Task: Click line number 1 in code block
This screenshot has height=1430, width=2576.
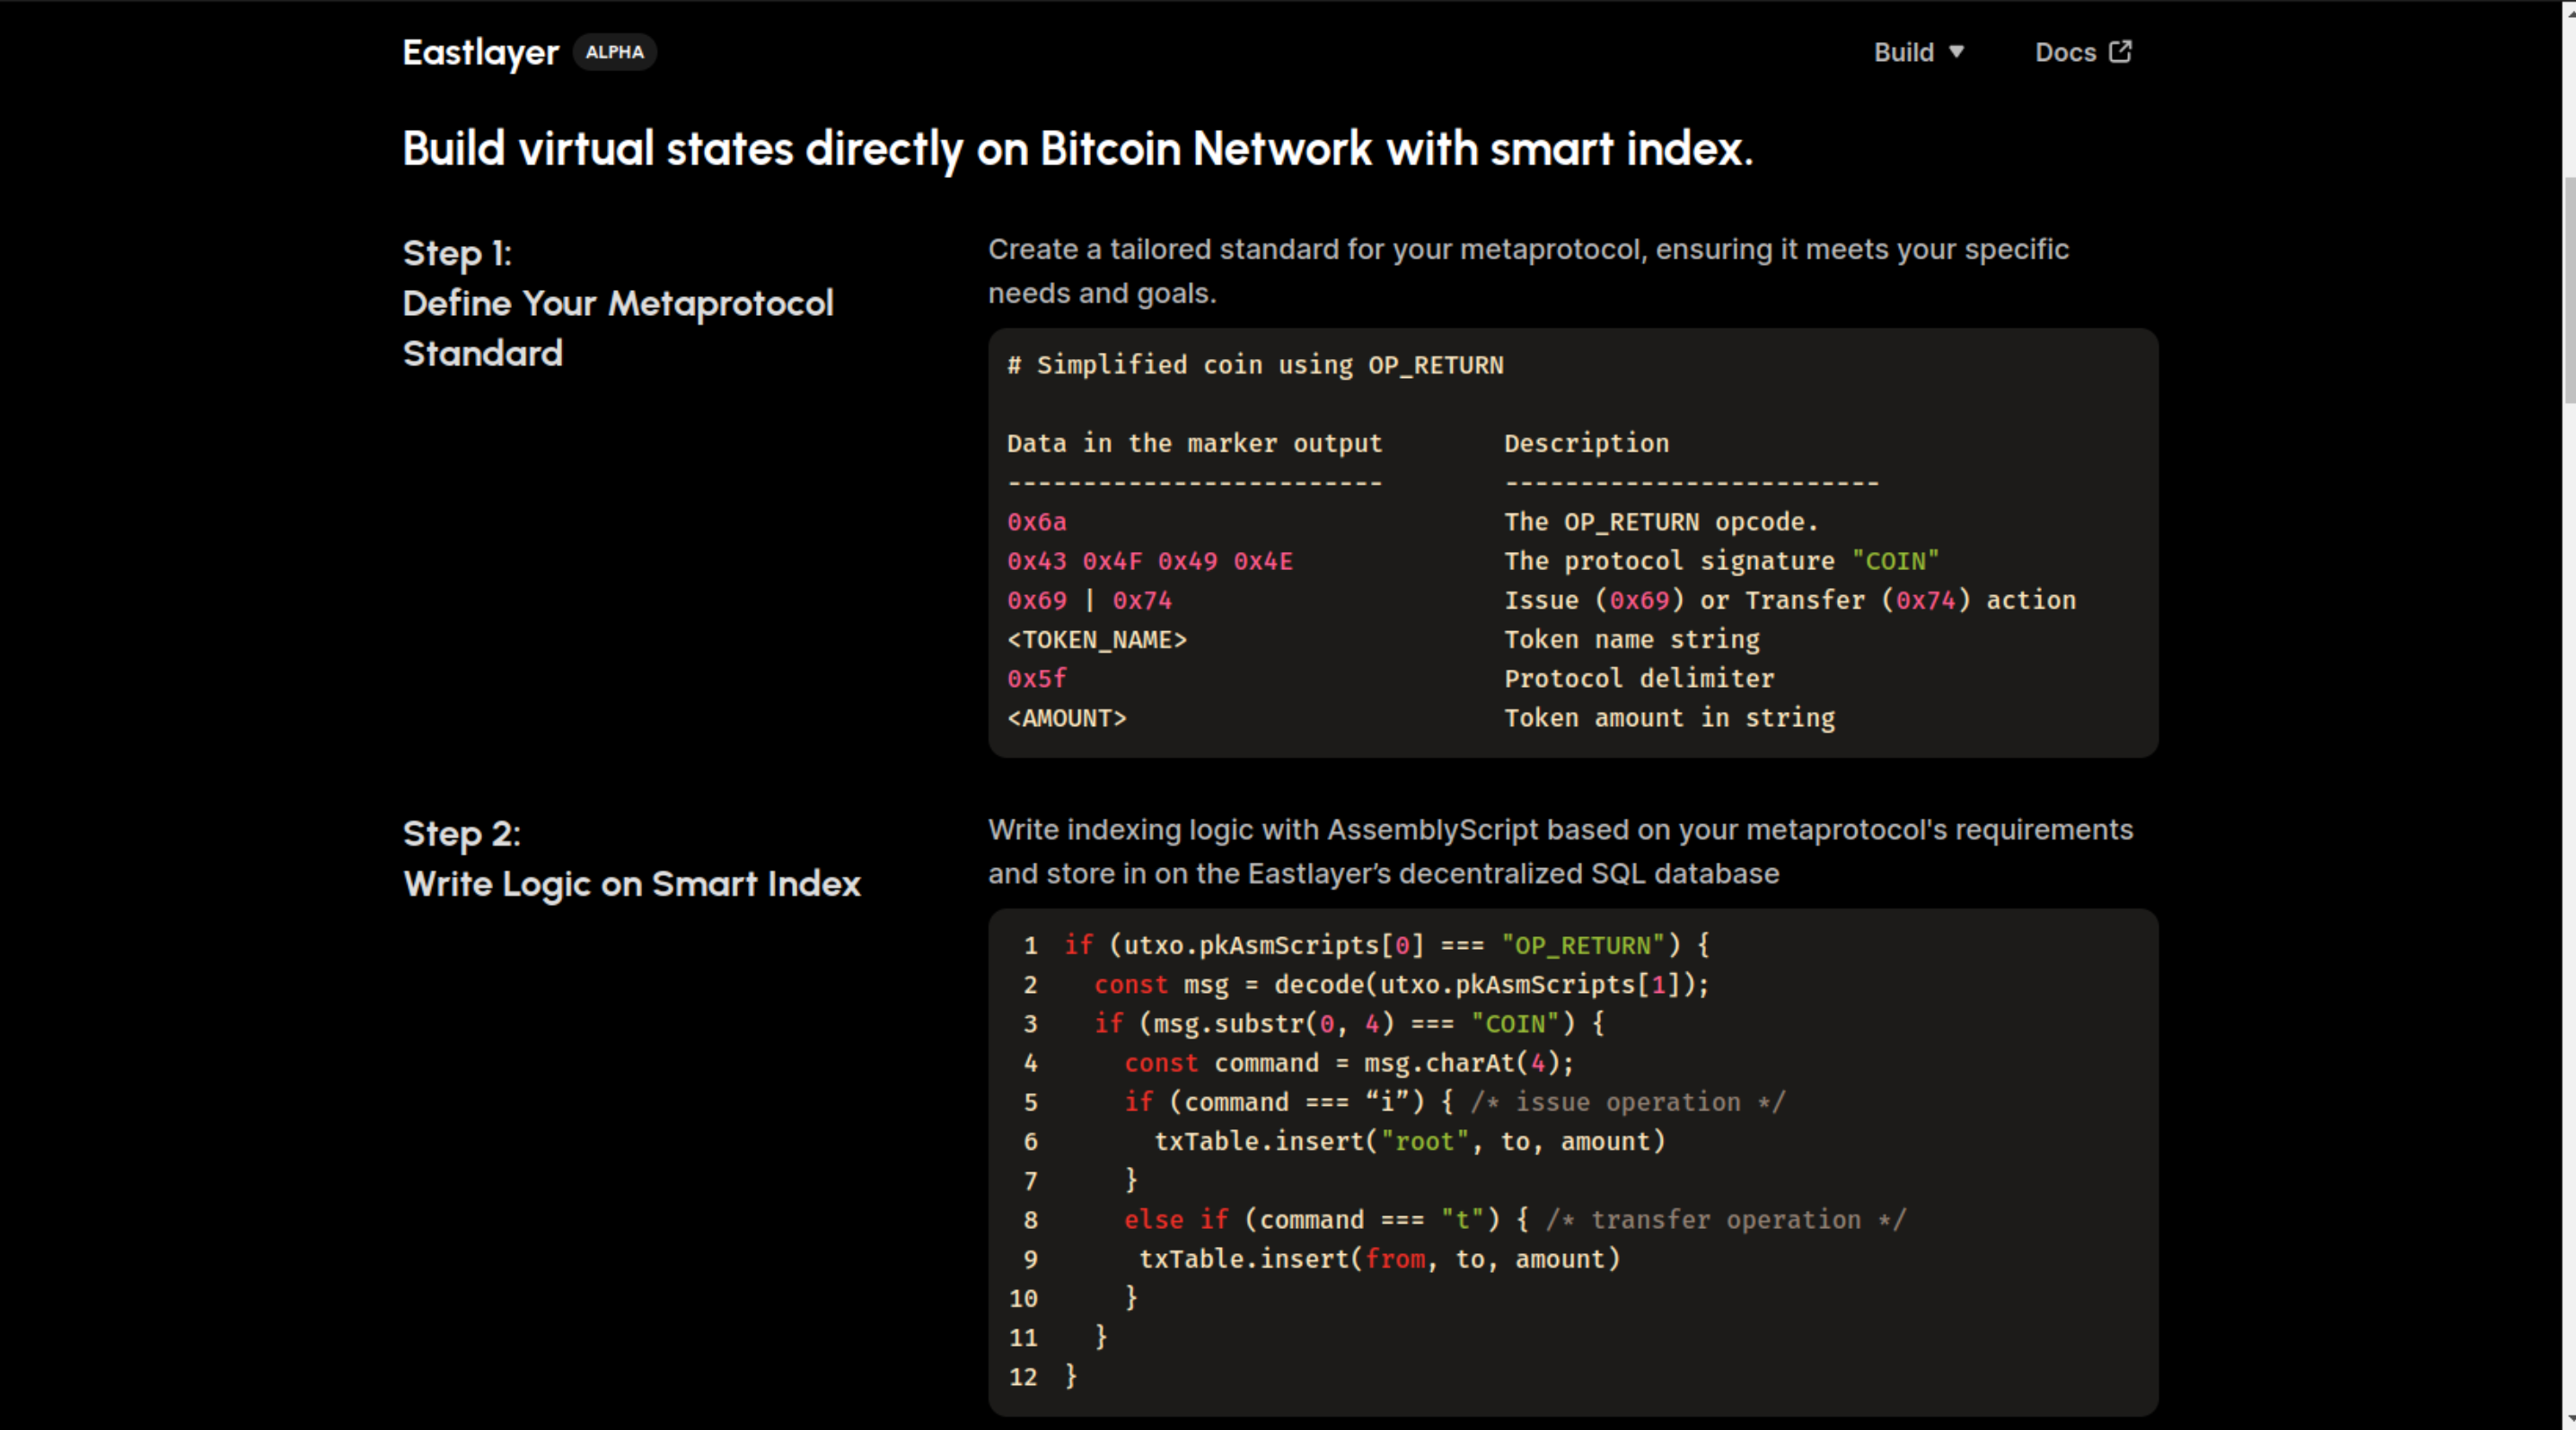Action: (x=1030, y=945)
